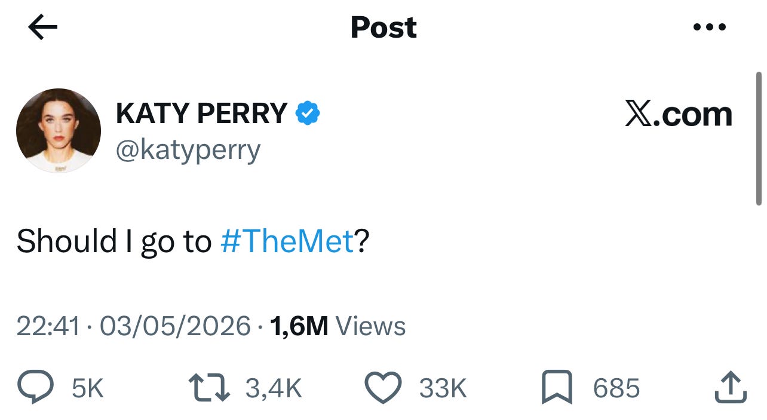Click the 5K replies count
Image resolution: width=767 pixels, height=420 pixels.
point(88,388)
